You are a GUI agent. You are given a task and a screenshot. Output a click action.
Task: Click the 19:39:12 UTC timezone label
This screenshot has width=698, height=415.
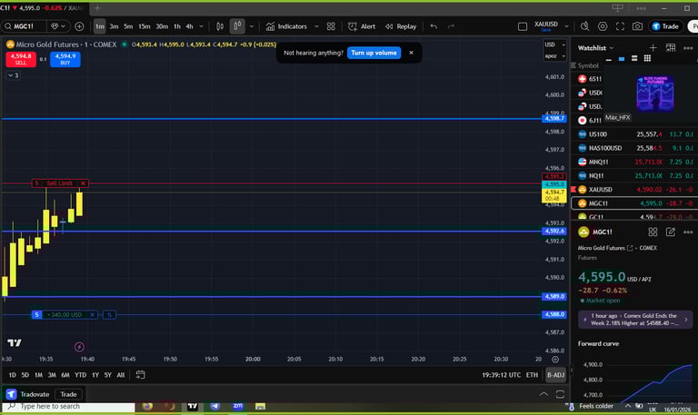(x=502, y=375)
